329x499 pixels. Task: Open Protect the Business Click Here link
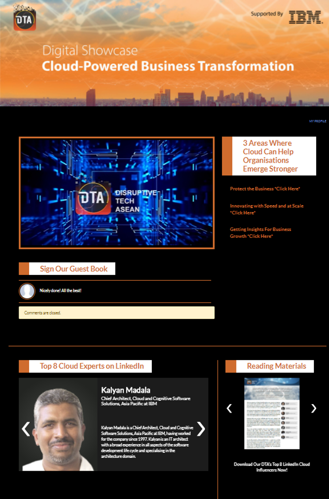[265, 189]
